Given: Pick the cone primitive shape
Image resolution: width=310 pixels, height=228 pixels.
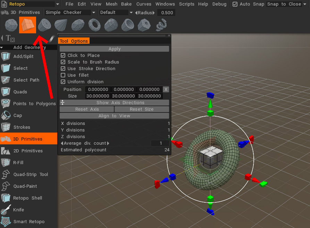Looking at the screenshot, I should point(61,25).
